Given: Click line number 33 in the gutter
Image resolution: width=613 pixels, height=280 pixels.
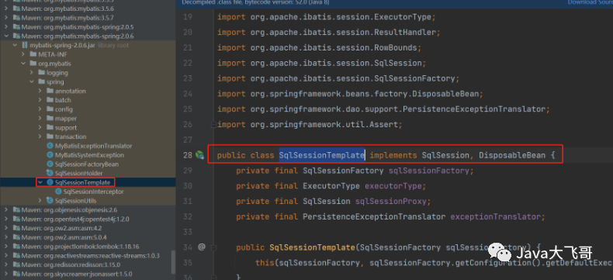Looking at the screenshot, I should (188, 232).
